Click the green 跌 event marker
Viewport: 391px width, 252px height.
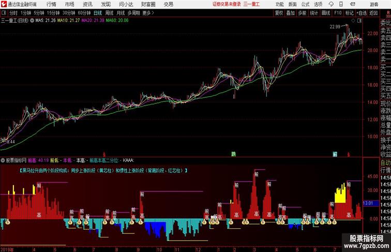(x=233, y=154)
